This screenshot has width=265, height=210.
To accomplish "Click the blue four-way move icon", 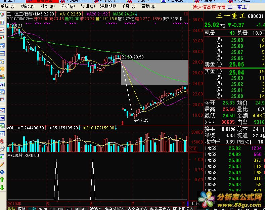I will pos(2,172).
